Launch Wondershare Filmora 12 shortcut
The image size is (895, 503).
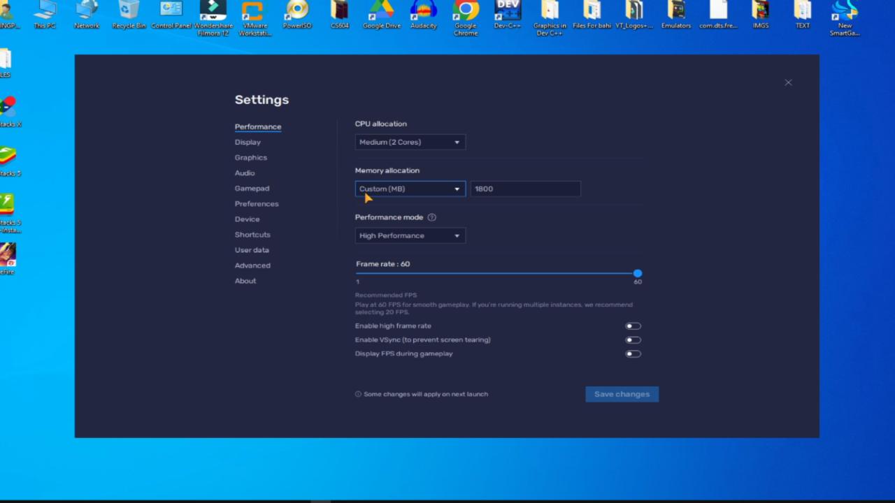pyautogui.click(x=213, y=17)
